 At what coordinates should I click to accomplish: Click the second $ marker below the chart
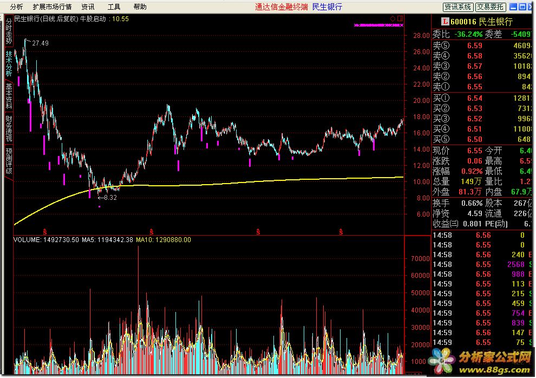(152, 232)
